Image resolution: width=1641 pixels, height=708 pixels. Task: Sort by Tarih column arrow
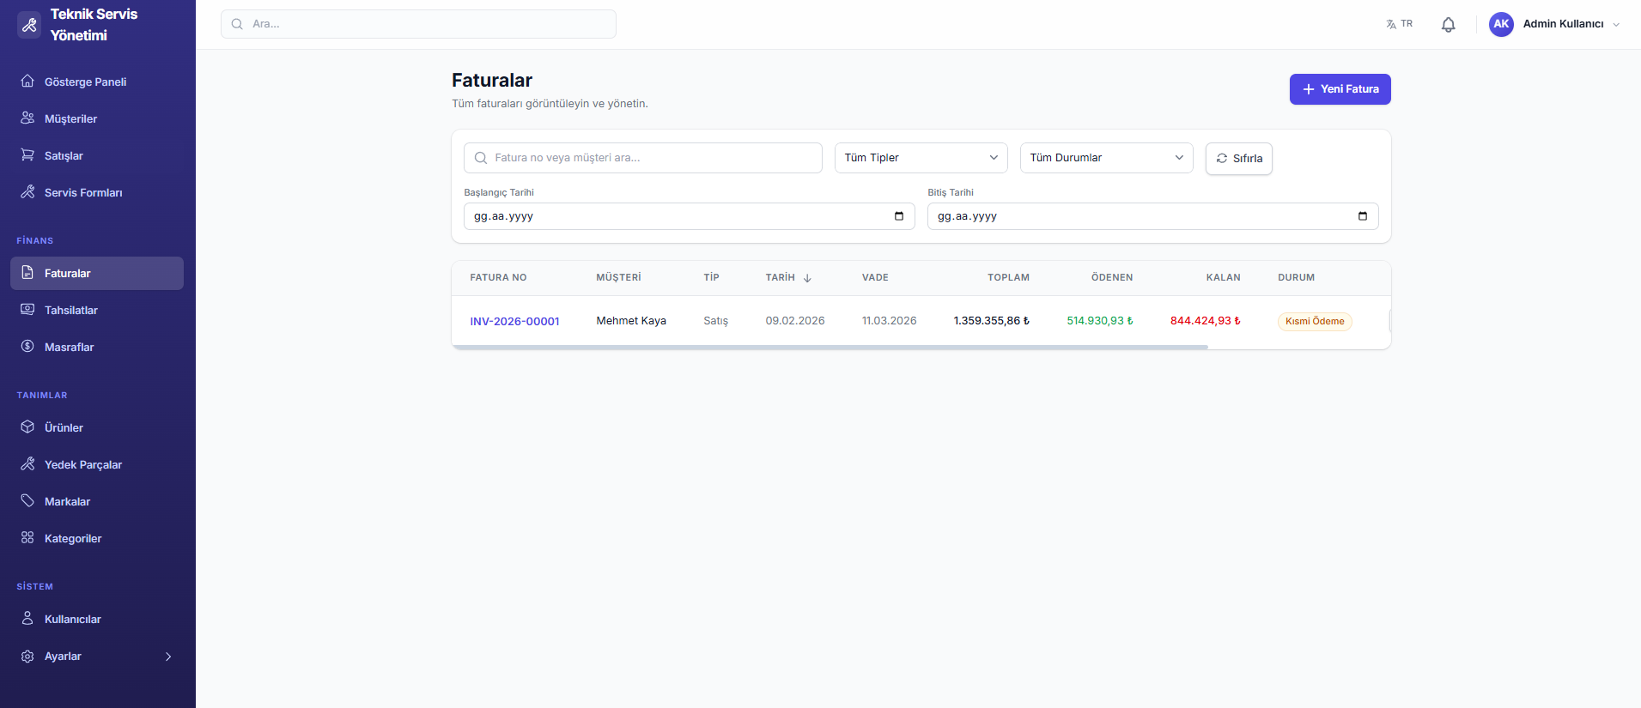(807, 278)
